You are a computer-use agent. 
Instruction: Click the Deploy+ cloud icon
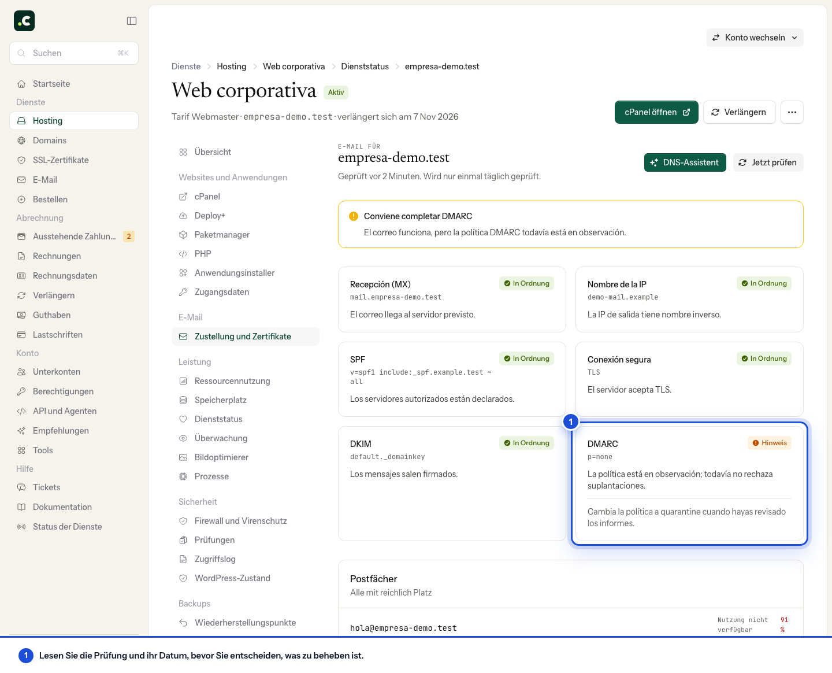tap(183, 216)
